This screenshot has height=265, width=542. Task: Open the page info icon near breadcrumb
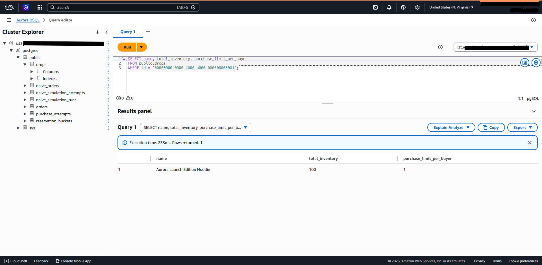click(534, 20)
